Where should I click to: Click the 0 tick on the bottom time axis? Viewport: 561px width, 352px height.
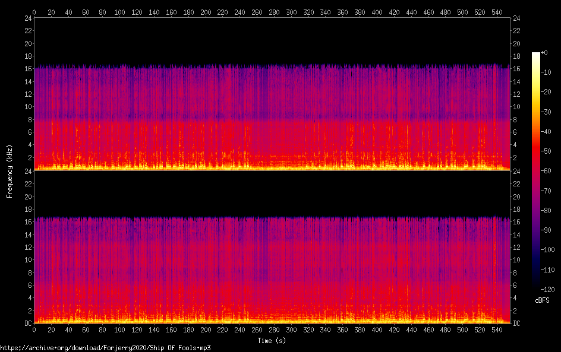pyautogui.click(x=34, y=330)
